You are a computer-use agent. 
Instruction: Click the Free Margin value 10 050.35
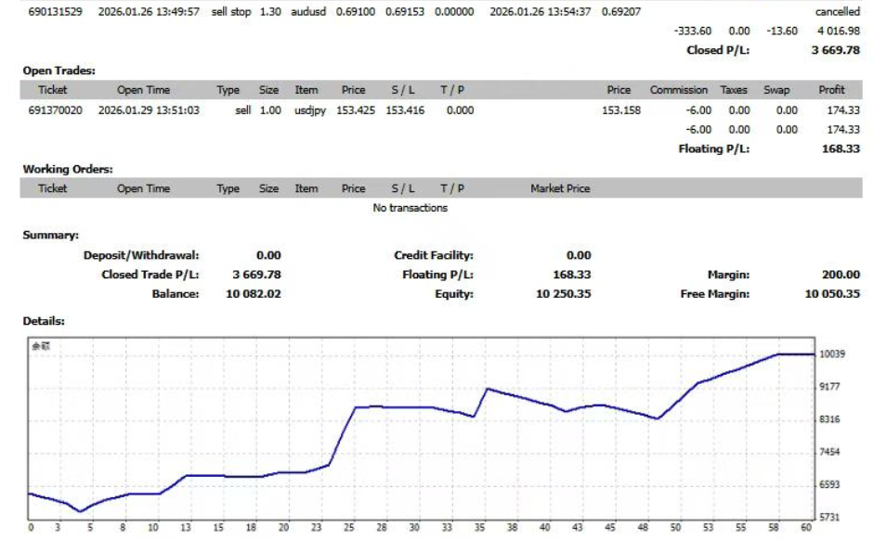point(832,294)
